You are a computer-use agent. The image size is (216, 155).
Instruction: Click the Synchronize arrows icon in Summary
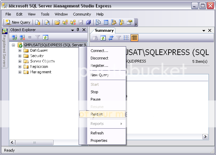click(111, 38)
